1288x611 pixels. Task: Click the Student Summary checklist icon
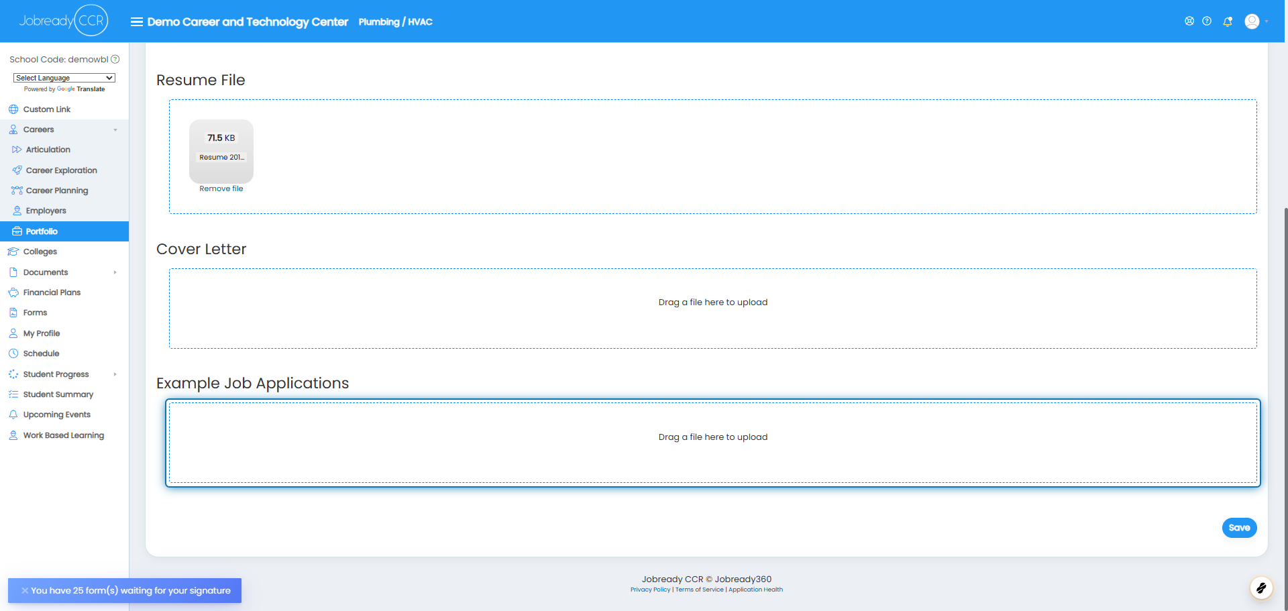coord(13,394)
